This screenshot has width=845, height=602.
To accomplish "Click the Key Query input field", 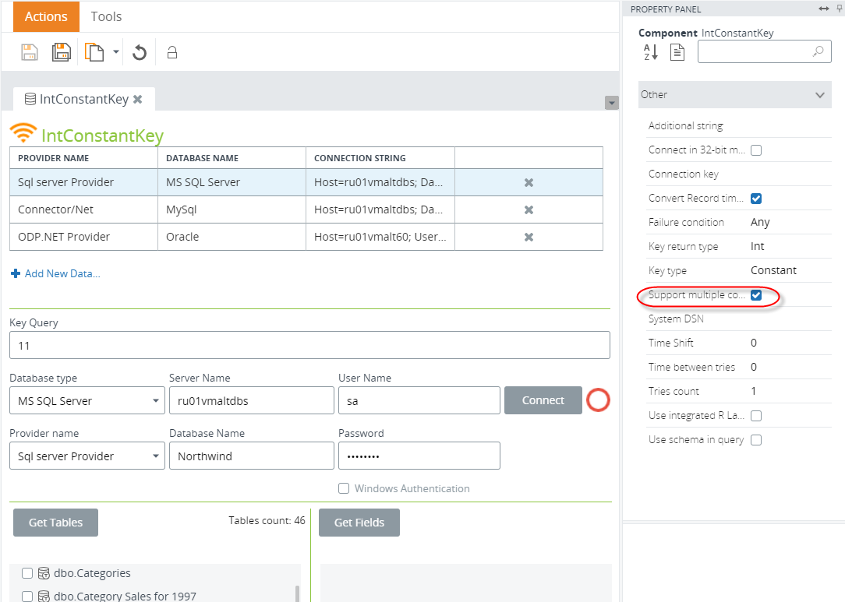I will (309, 345).
